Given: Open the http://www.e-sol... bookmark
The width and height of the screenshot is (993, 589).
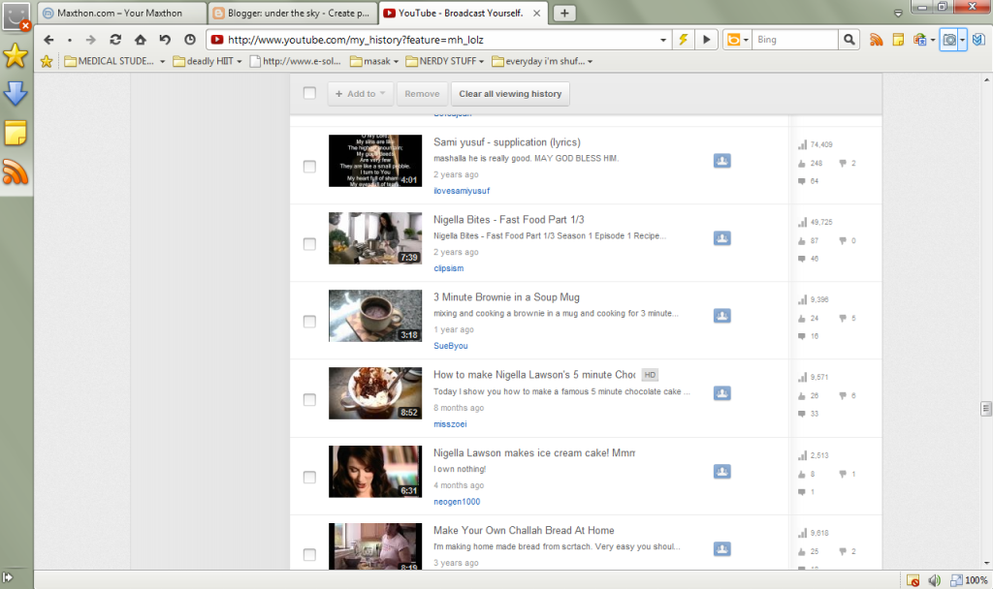Looking at the screenshot, I should click(296, 61).
